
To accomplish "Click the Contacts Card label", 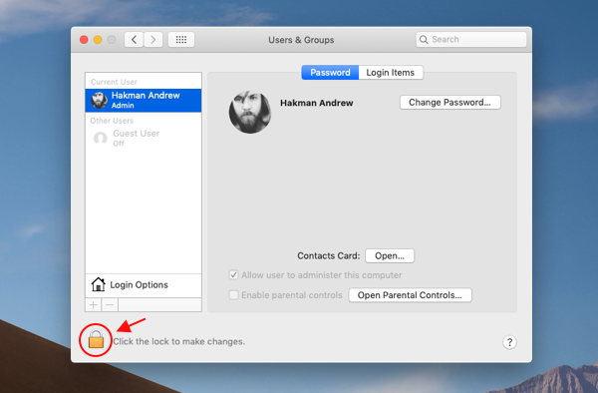I will point(328,255).
